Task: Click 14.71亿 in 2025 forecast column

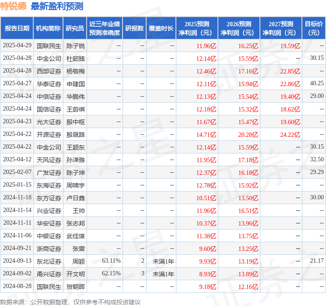Action: 206,135
